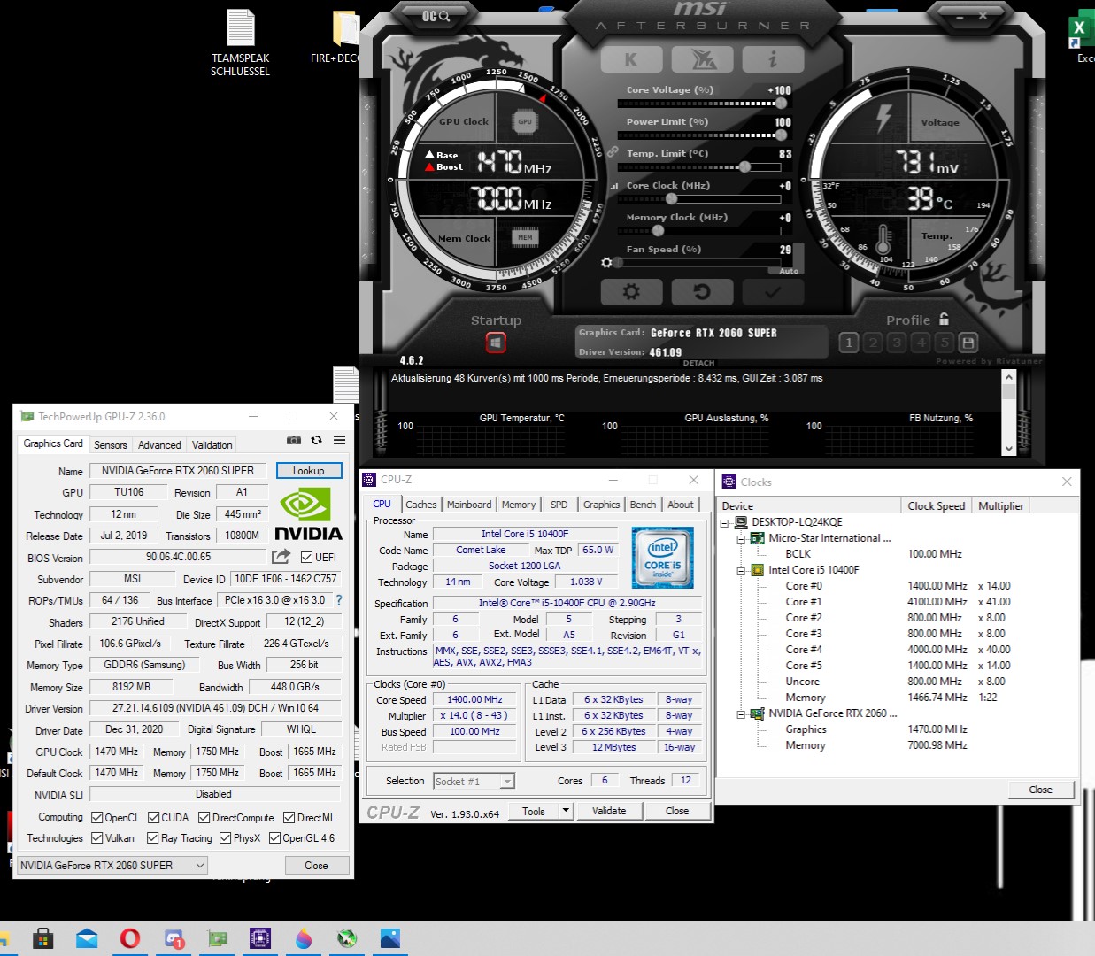Toggle OpenCL checkbox in GPU-Z
Image resolution: width=1095 pixels, height=956 pixels.
97,818
